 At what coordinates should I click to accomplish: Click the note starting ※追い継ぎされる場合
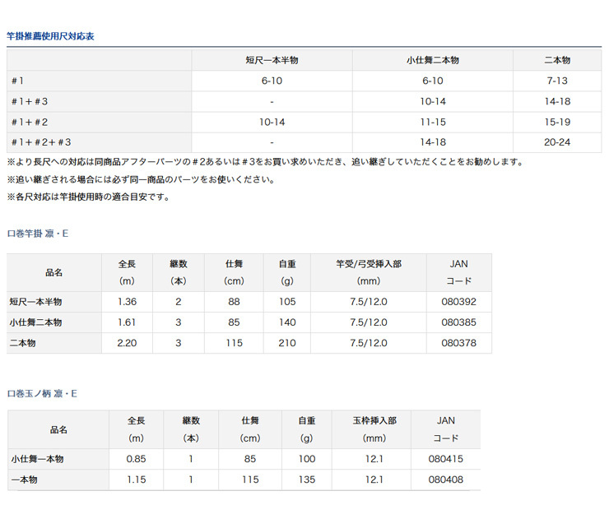pyautogui.click(x=142, y=180)
